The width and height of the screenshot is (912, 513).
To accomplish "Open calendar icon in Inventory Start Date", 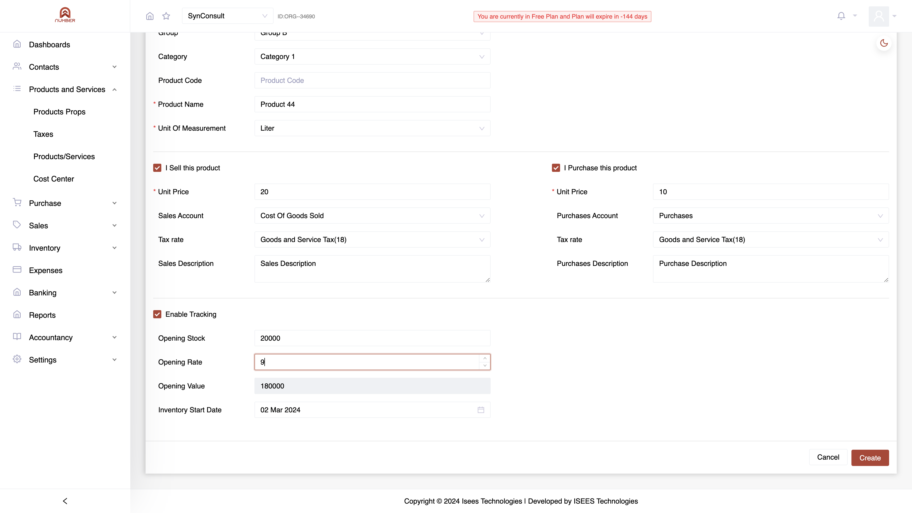I will click(x=481, y=410).
